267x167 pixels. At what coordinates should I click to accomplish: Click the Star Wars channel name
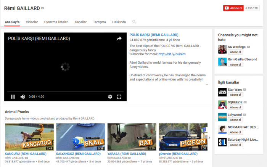(x=235, y=90)
